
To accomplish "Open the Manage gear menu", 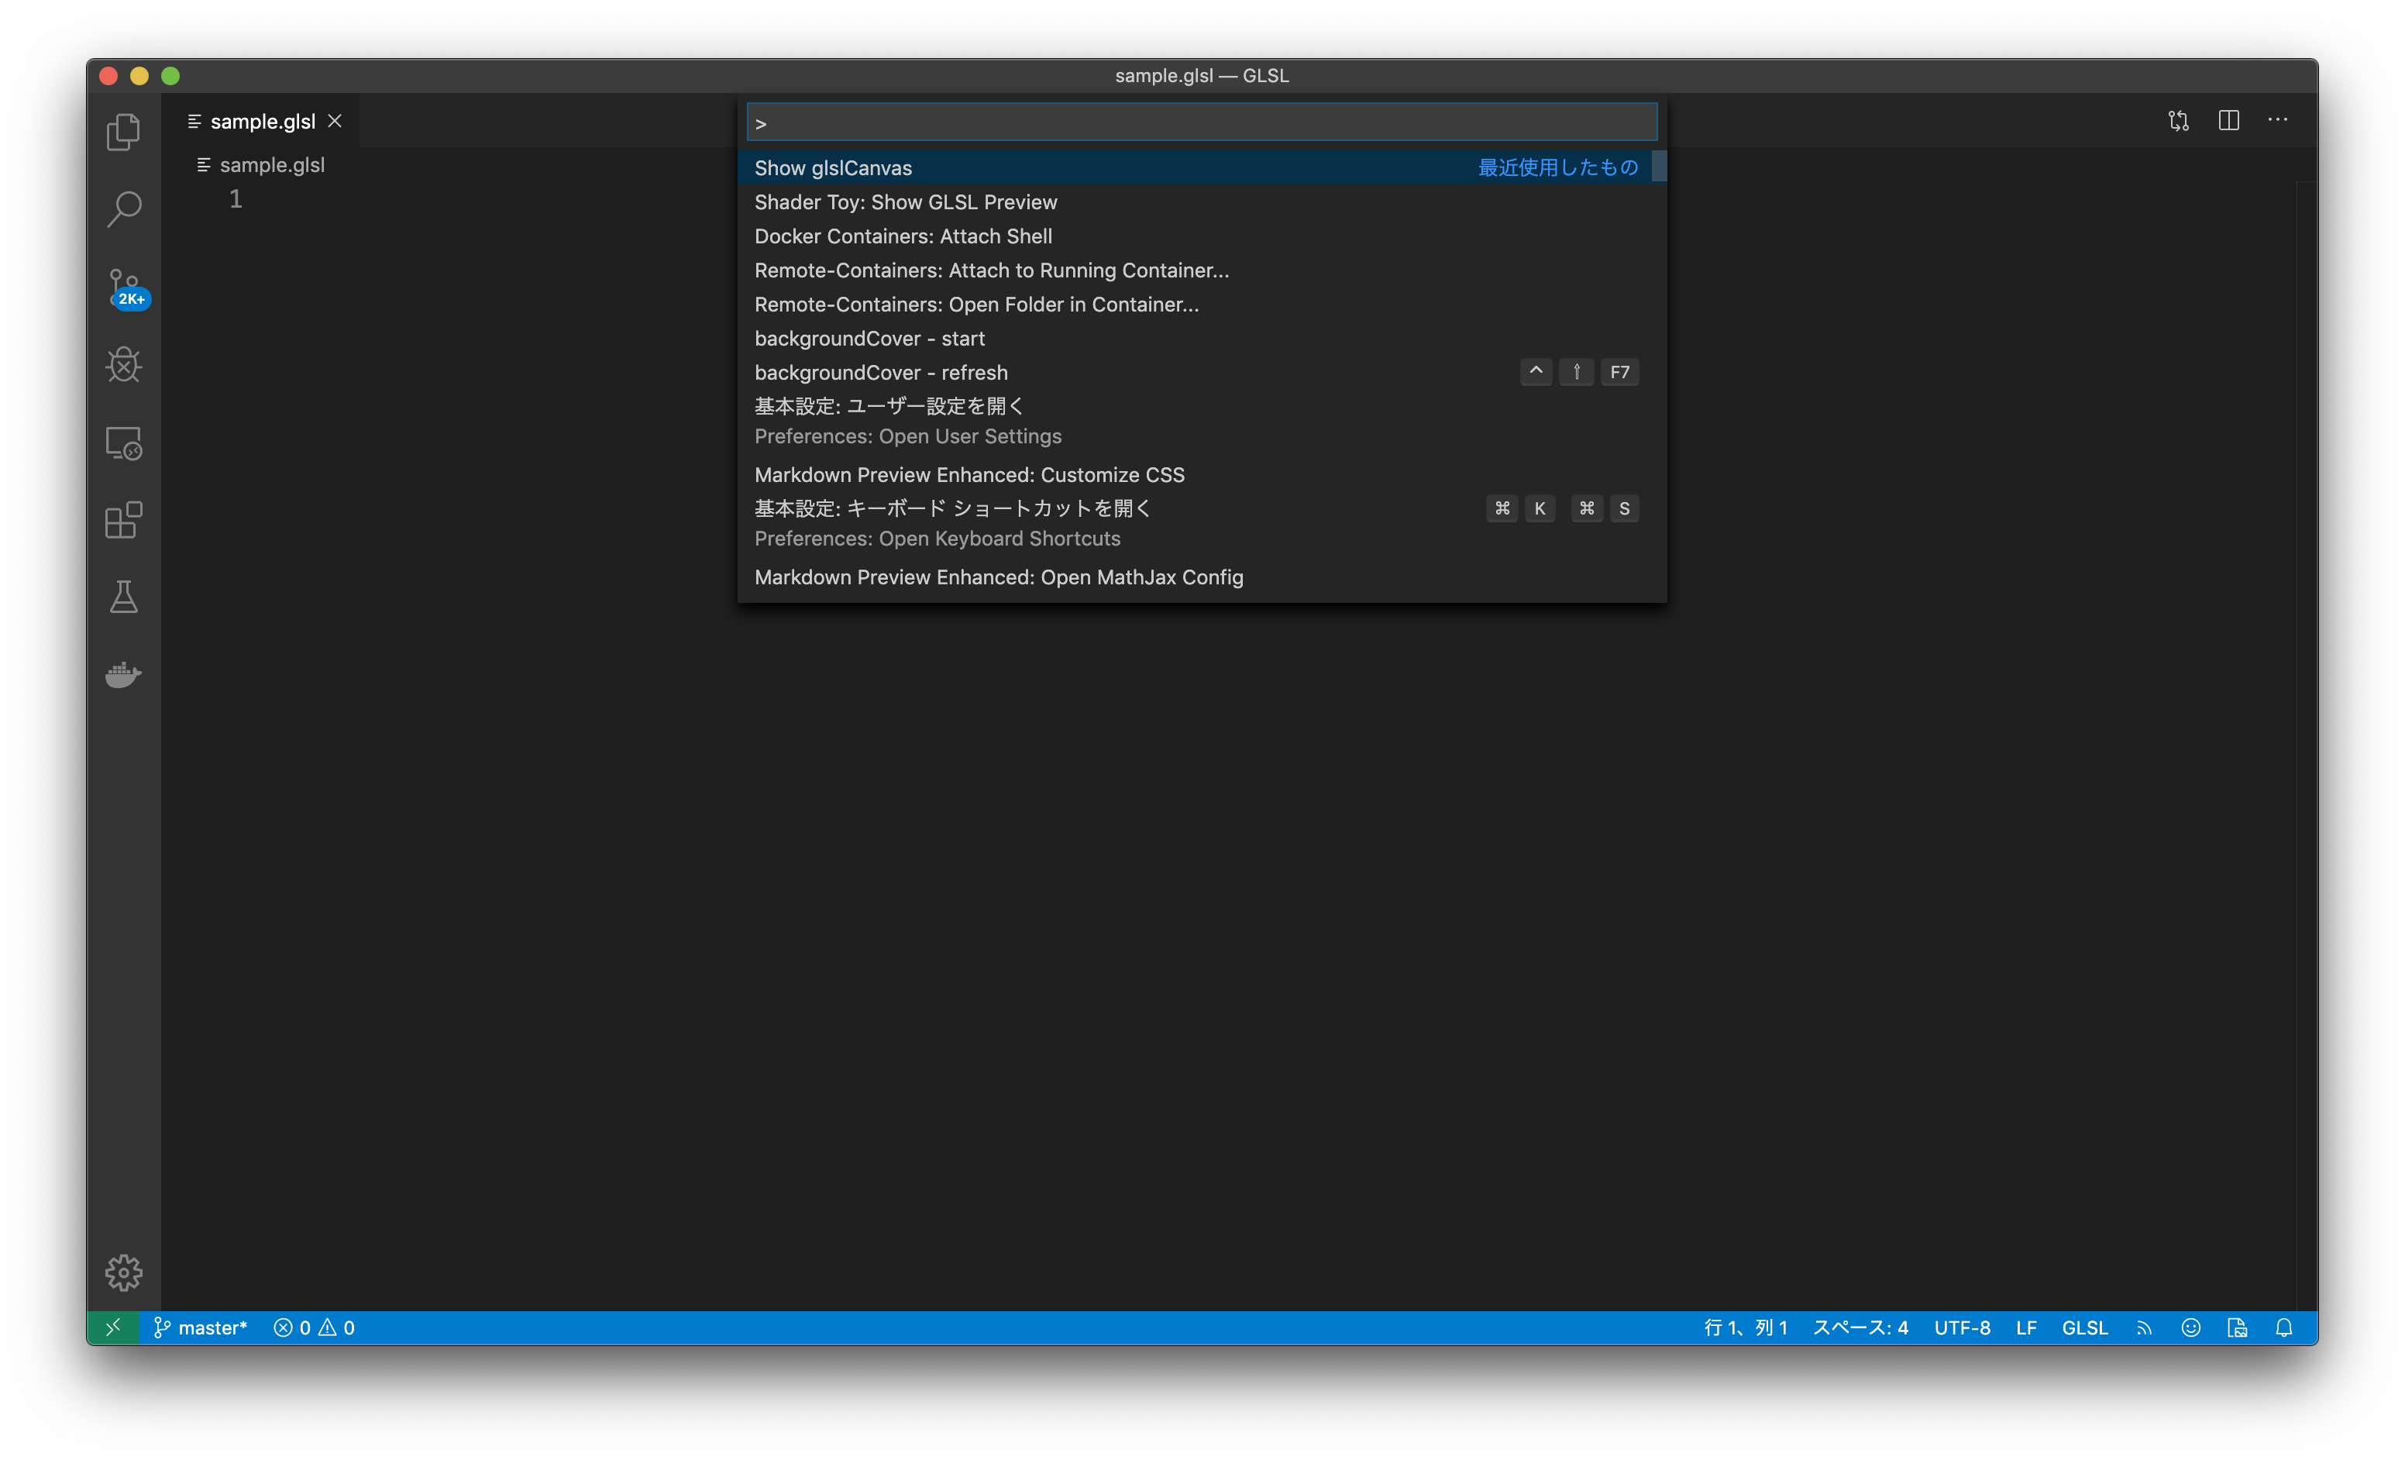I will click(124, 1272).
